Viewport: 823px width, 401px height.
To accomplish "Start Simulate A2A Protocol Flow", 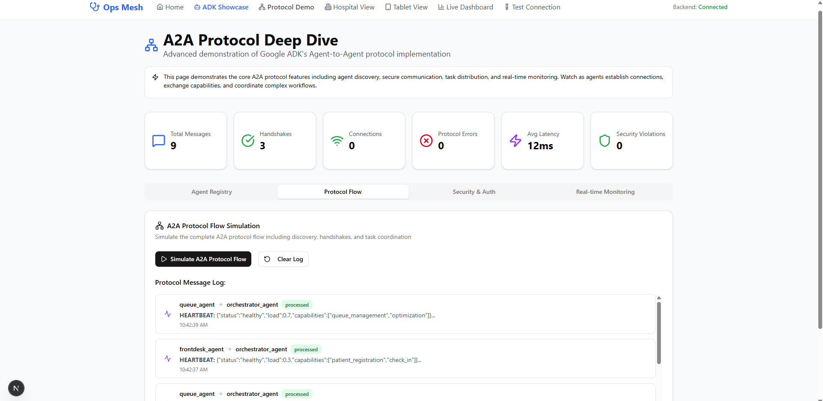I will tap(203, 259).
